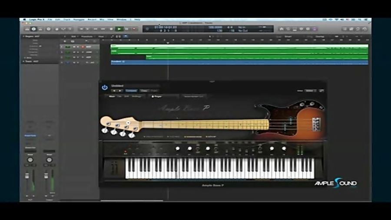
Task: Adjust the left channel strip volume fader
Action: [x=27, y=176]
